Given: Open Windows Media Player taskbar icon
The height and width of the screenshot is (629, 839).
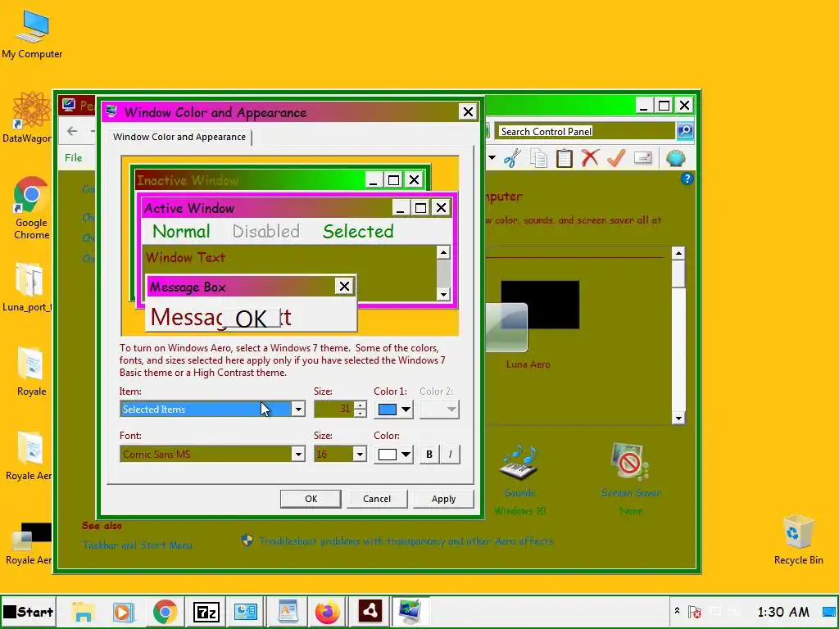Looking at the screenshot, I should point(123,612).
